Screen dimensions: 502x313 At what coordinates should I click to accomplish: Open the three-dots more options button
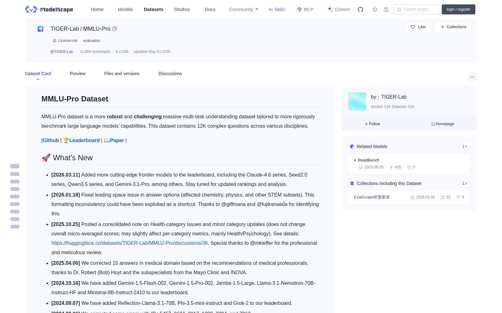tap(472, 77)
